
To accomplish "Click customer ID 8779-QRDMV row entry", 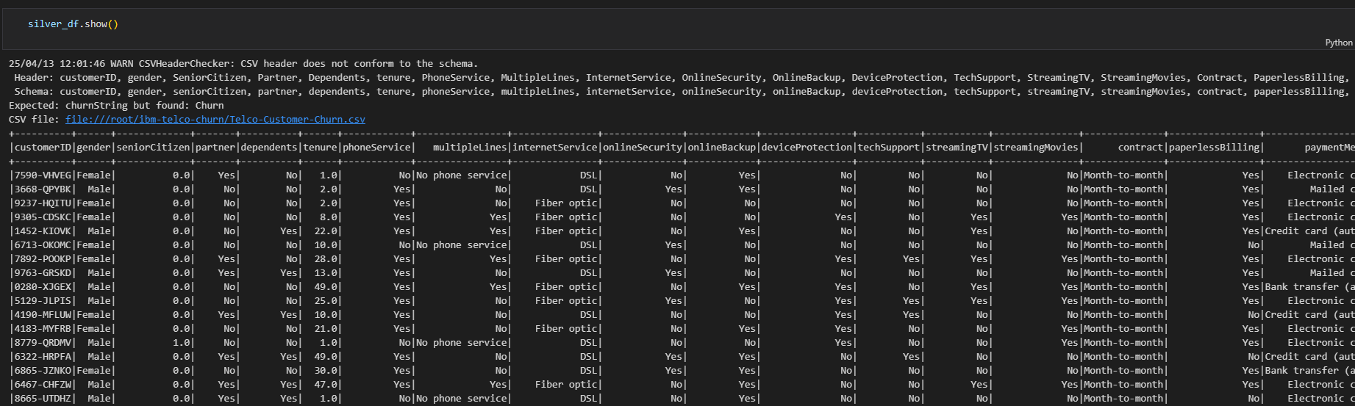I will point(43,343).
